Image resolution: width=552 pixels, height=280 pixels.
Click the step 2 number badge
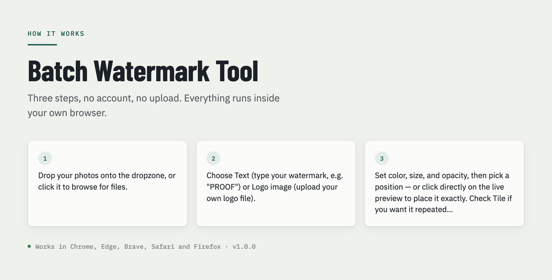(x=213, y=158)
